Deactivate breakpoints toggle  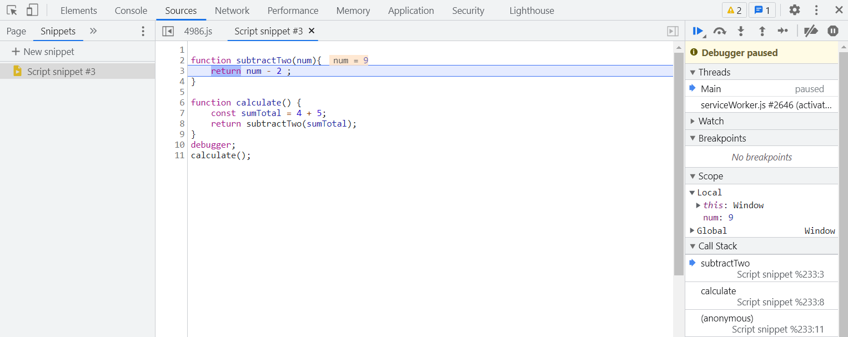tap(811, 31)
